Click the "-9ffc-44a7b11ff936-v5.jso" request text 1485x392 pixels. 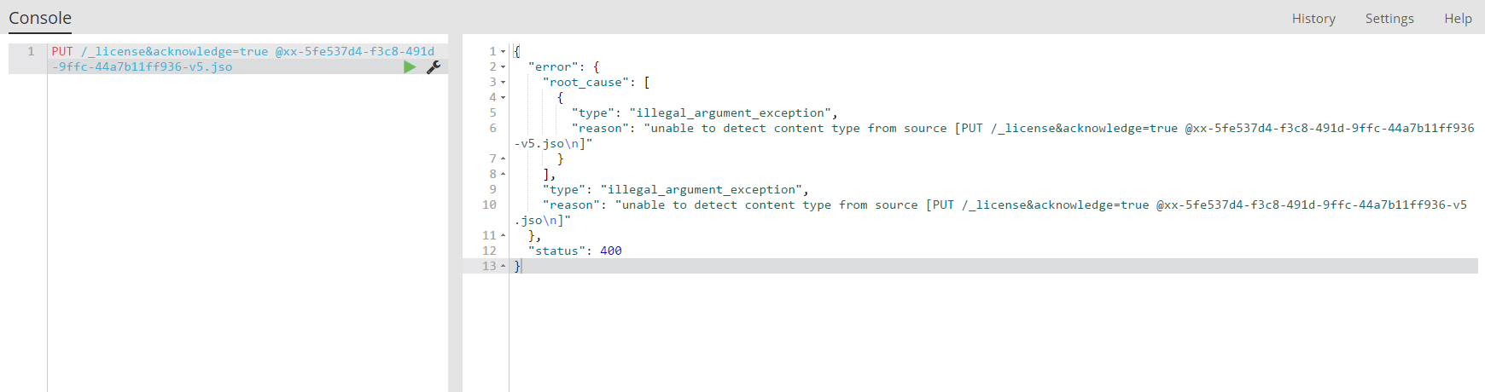click(142, 66)
